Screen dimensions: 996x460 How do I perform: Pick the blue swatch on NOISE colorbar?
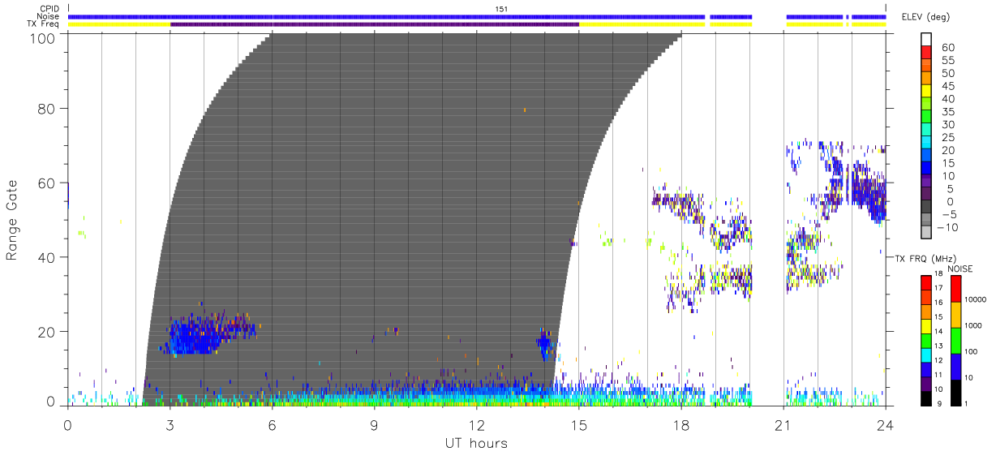coord(955,366)
